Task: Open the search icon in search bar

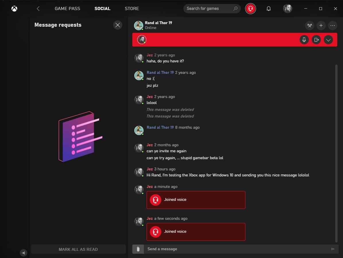Action: click(x=235, y=9)
